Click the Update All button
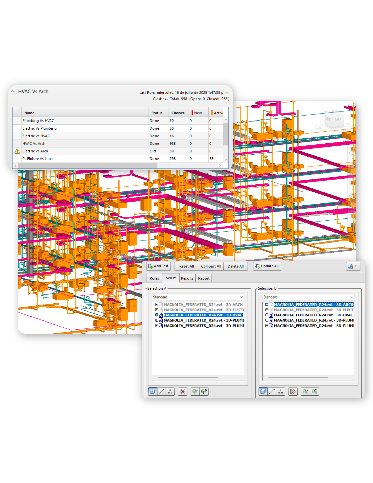Viewport: 373px width, 483px height. (267, 266)
